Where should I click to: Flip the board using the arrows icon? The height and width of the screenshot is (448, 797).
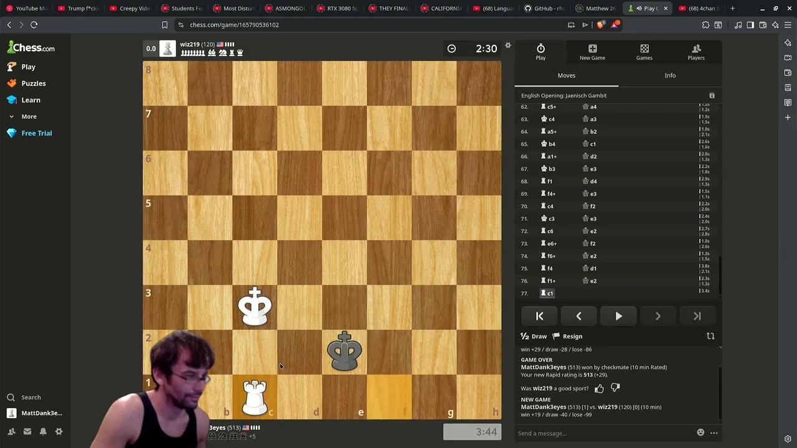click(x=710, y=336)
